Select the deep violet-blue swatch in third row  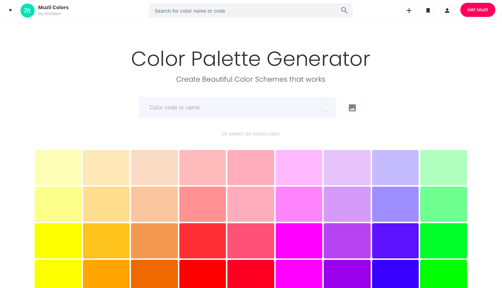point(395,241)
